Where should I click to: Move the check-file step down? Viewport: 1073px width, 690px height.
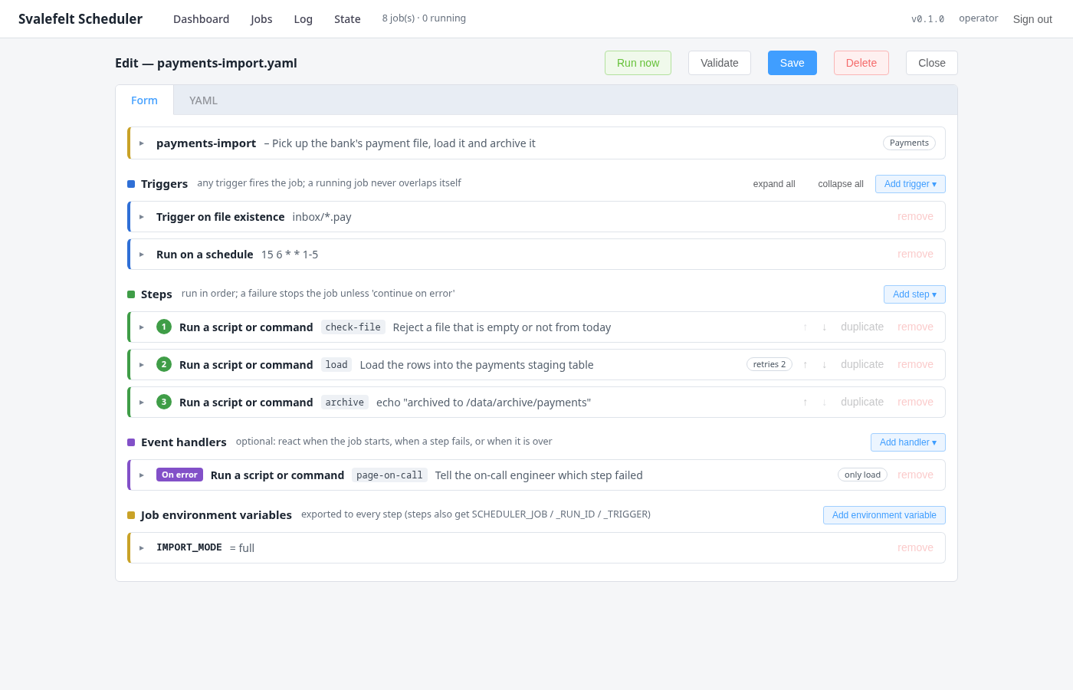click(825, 327)
